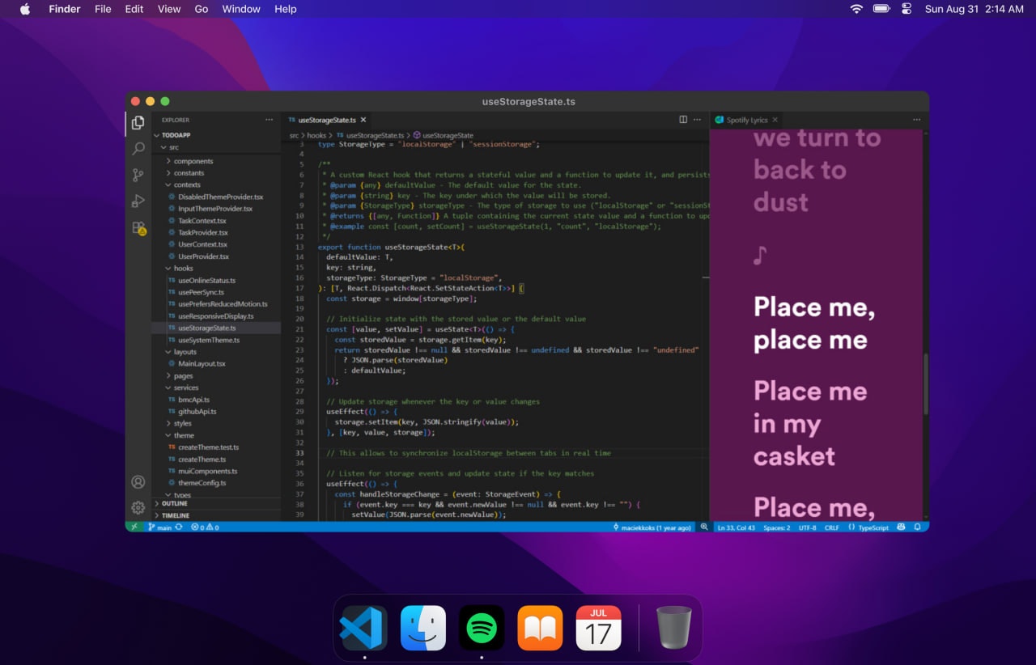The height and width of the screenshot is (665, 1036).
Task: Close the useStorageState.ts tab
Action: (x=364, y=120)
